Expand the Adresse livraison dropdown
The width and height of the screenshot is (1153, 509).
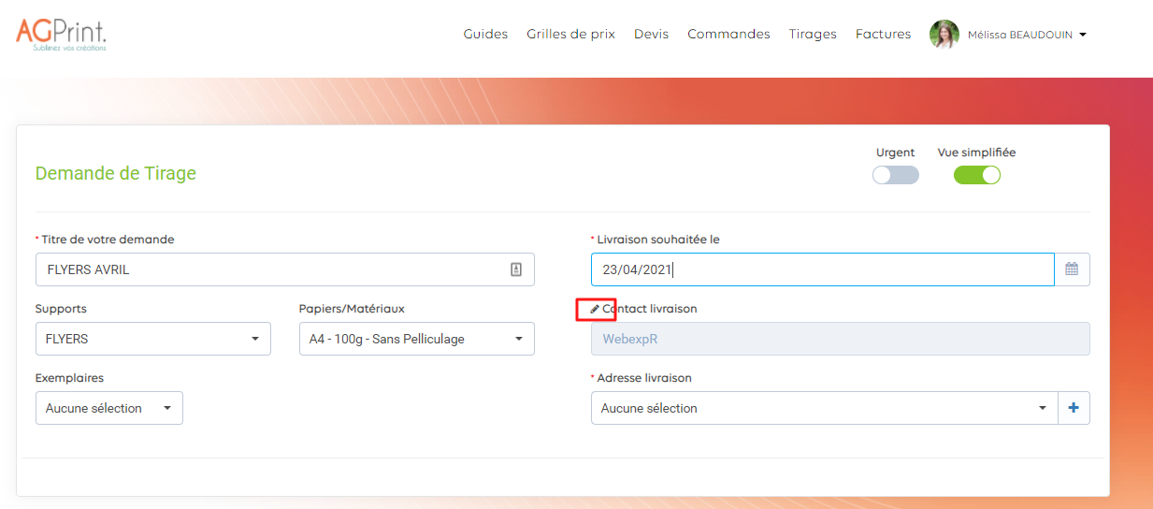(823, 408)
